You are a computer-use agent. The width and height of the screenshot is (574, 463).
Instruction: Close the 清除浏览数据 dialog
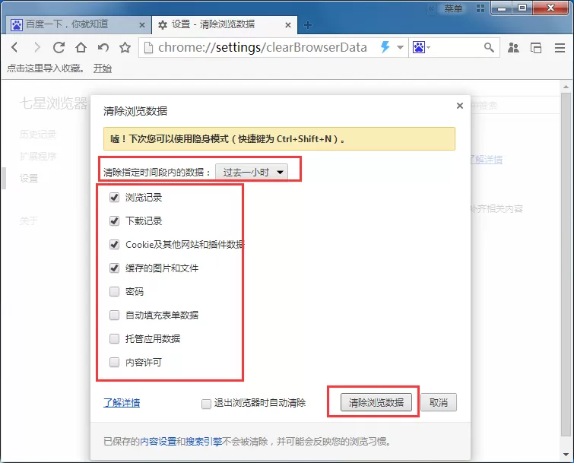[x=460, y=106]
